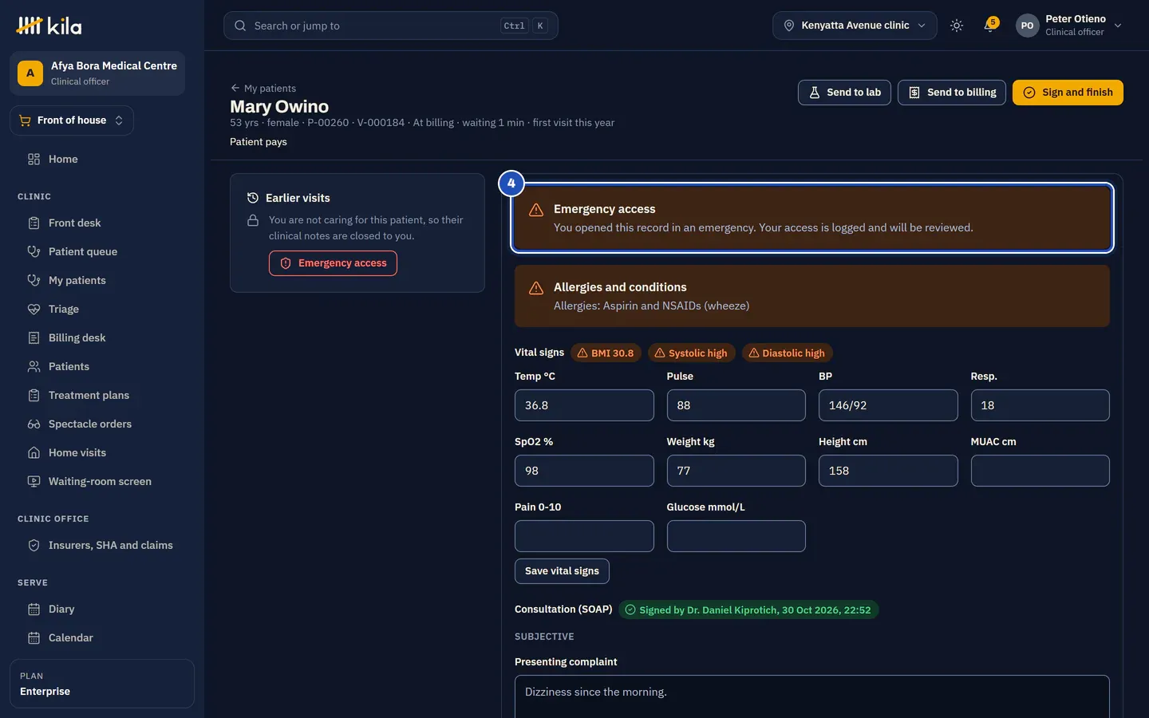The image size is (1149, 718).
Task: Click the Home visits house icon
Action: click(x=34, y=452)
